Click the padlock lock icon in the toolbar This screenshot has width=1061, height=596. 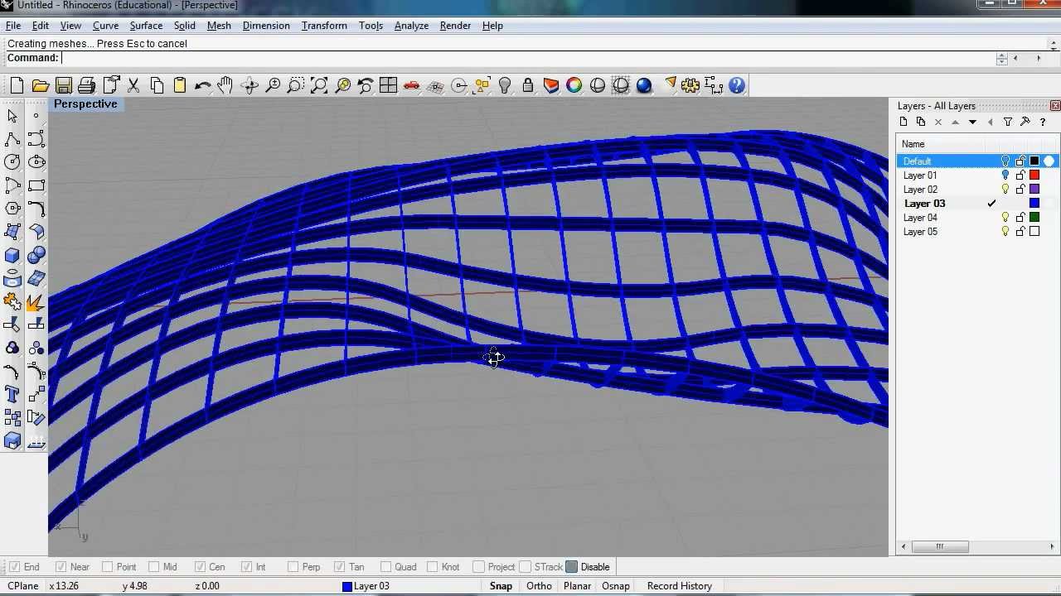coord(528,85)
